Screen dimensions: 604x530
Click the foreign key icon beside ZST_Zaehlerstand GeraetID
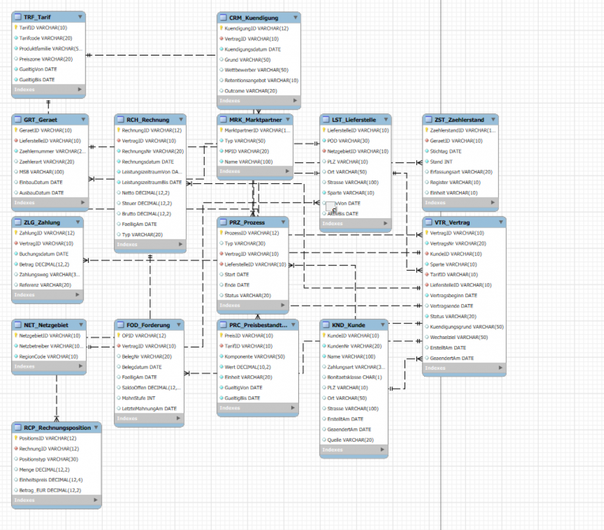point(426,141)
